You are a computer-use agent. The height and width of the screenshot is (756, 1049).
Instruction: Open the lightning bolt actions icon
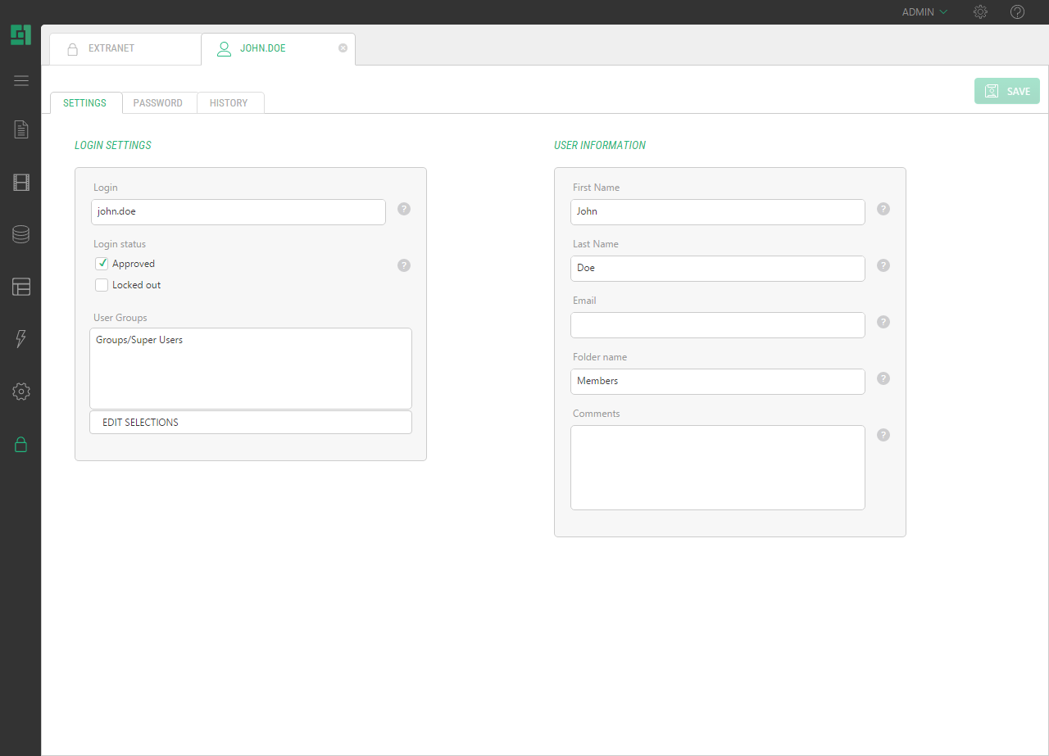pyautogui.click(x=21, y=339)
